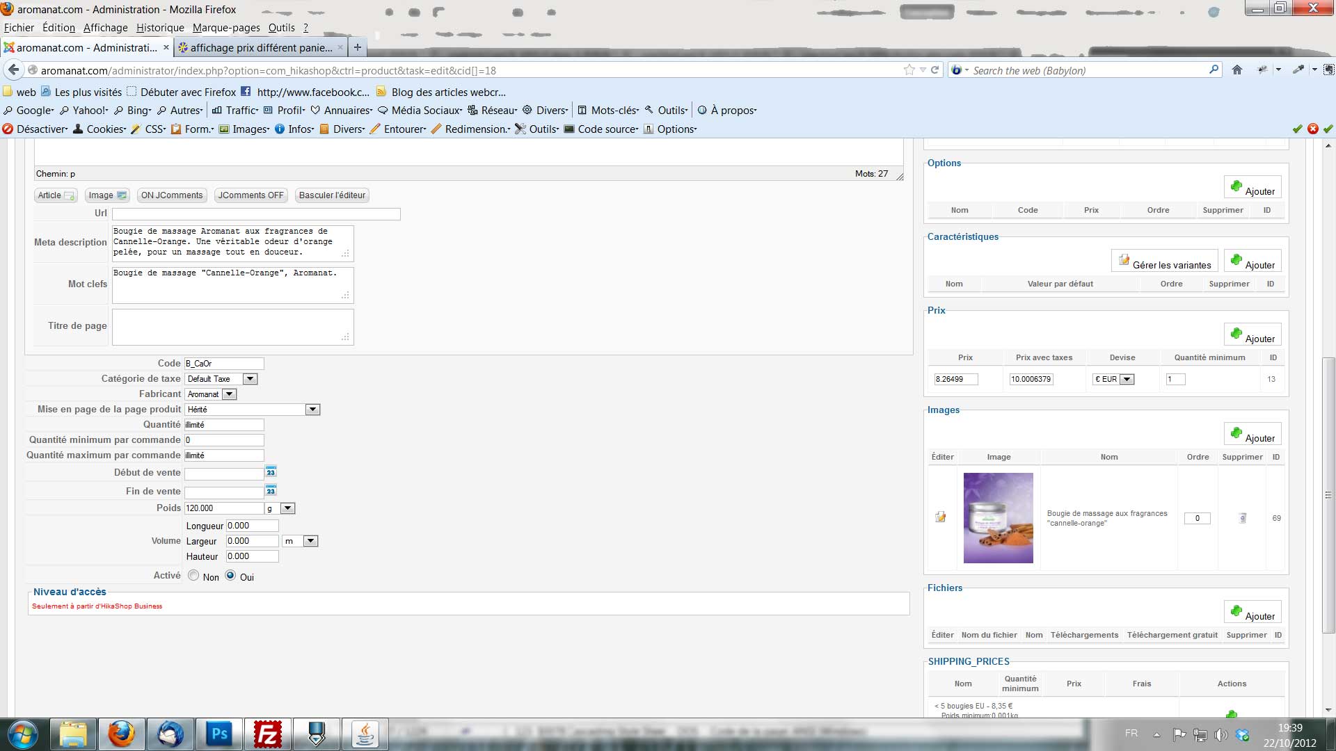The image size is (1336, 751).
Task: Click the browser back arrow button
Action: coord(13,70)
